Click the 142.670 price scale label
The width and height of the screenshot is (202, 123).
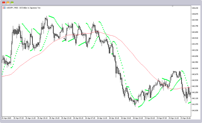[195, 74]
